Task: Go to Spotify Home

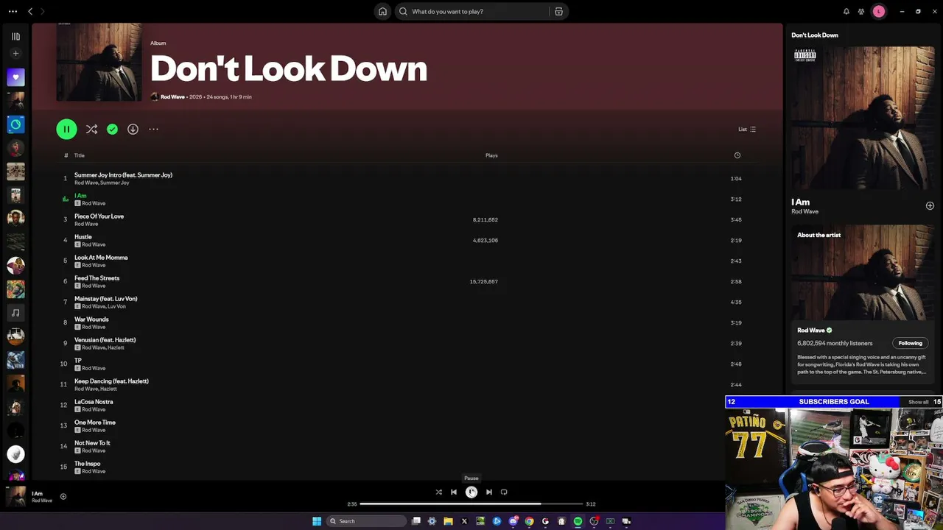Action: click(x=382, y=11)
